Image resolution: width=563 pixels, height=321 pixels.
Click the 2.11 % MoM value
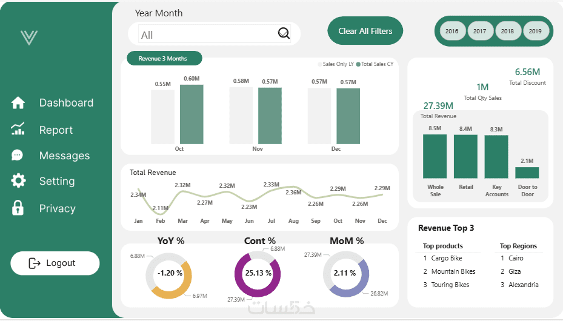[345, 273]
